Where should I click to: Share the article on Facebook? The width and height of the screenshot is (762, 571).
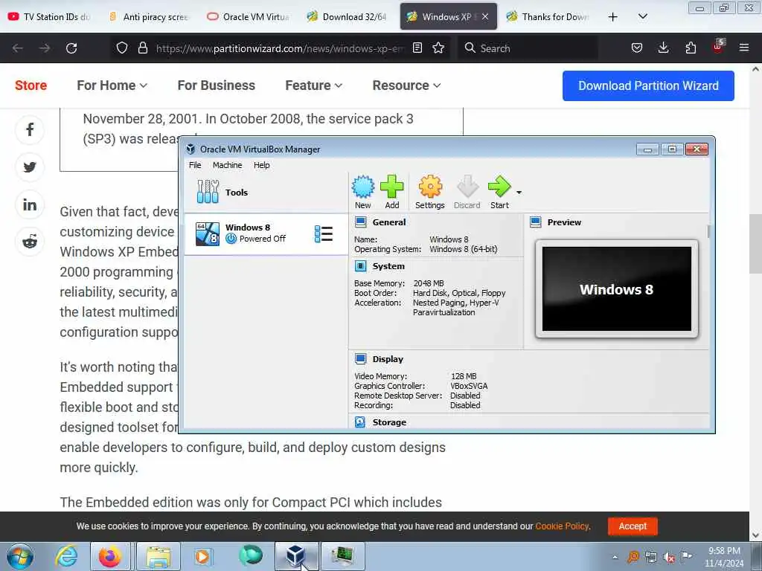(x=30, y=129)
